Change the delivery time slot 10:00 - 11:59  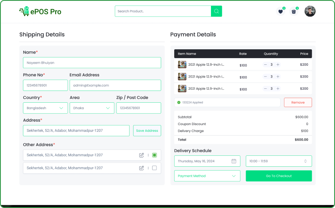point(278,161)
